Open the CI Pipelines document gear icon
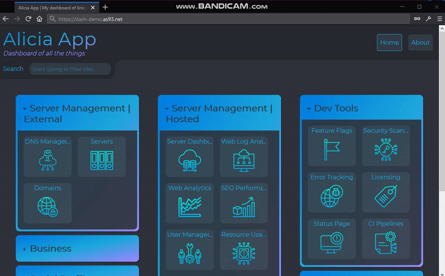The height and width of the screenshot is (276, 445). tap(385, 242)
